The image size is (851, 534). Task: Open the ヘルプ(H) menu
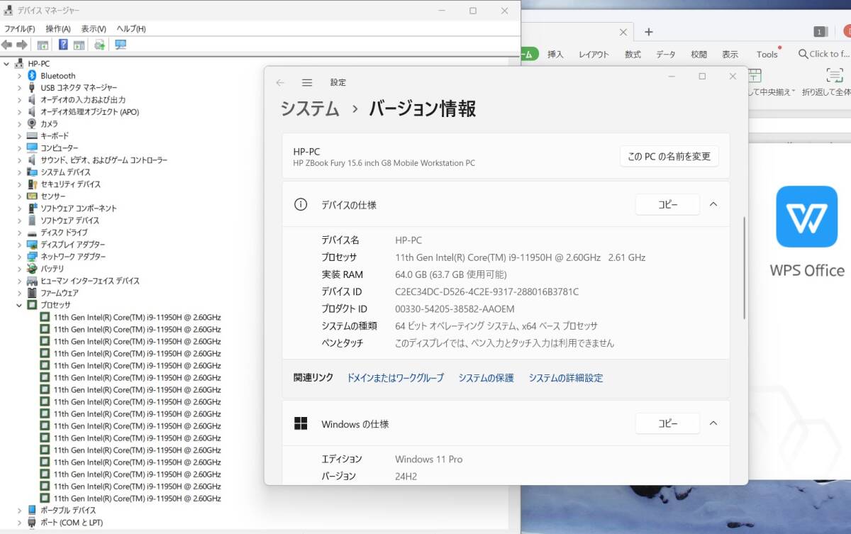[131, 29]
